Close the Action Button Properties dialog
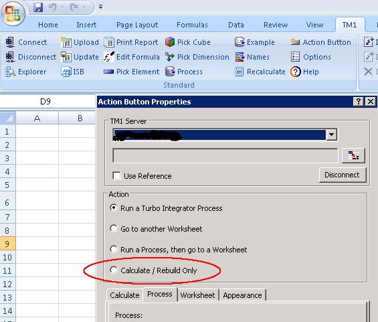The height and width of the screenshot is (322, 378). coord(370,102)
